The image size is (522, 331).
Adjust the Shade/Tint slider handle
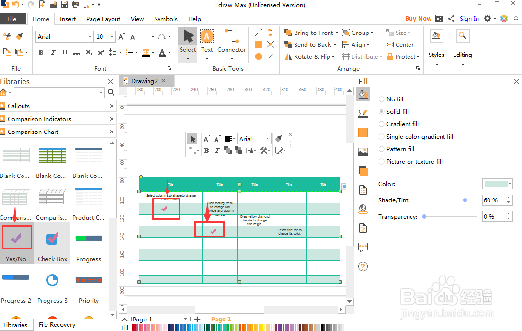(465, 200)
